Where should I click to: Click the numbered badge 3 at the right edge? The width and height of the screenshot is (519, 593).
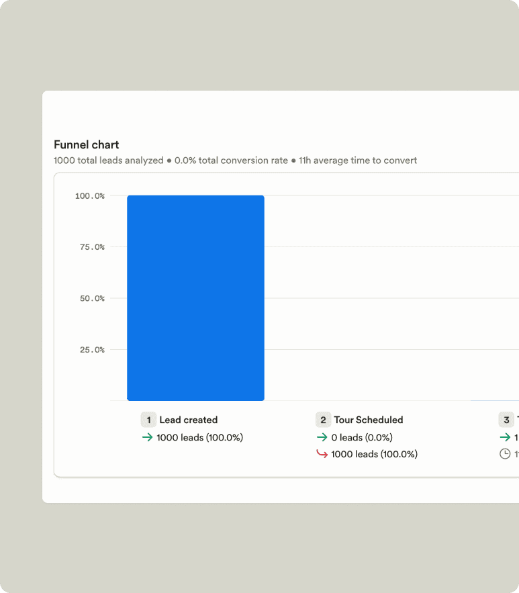click(506, 419)
